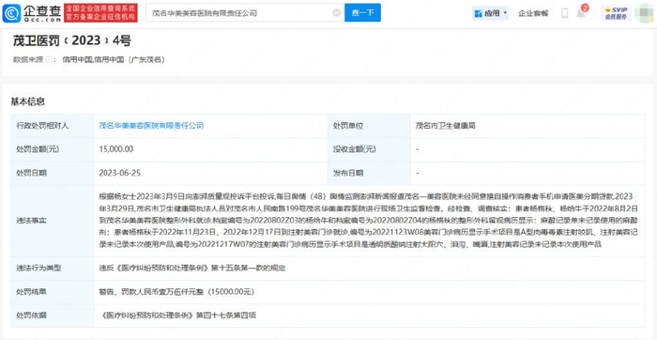Select the 发布日期 label cell
This screenshot has height=340, width=657.
click(x=369, y=173)
